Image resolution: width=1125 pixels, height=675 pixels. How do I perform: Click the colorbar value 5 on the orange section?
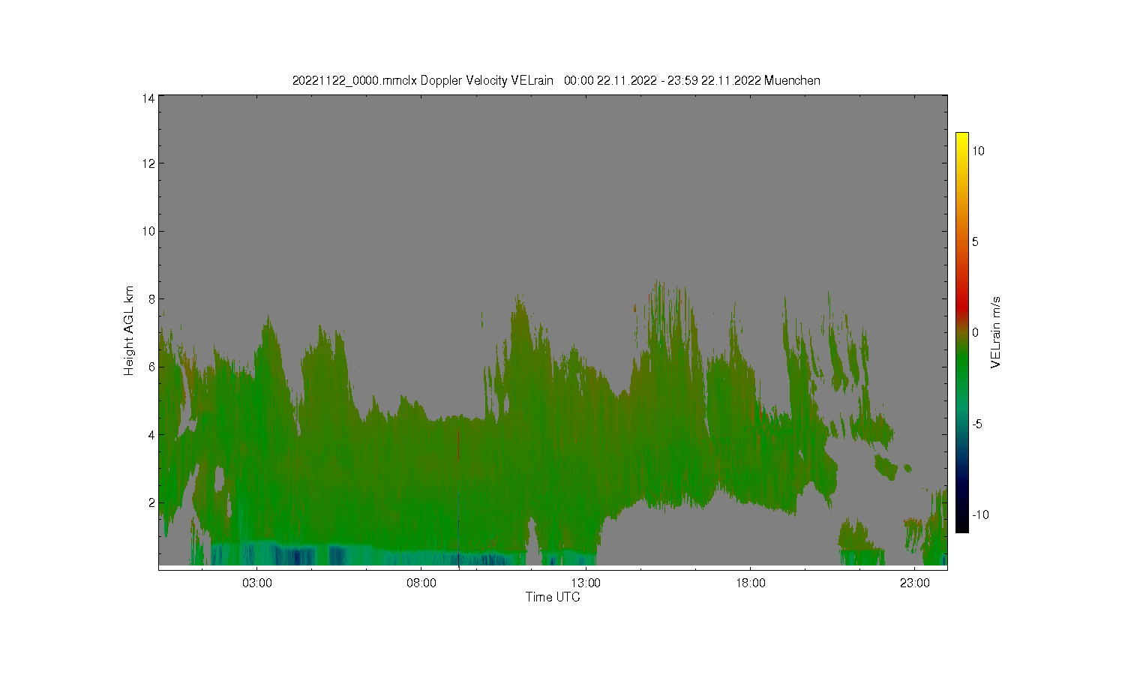[x=975, y=241]
